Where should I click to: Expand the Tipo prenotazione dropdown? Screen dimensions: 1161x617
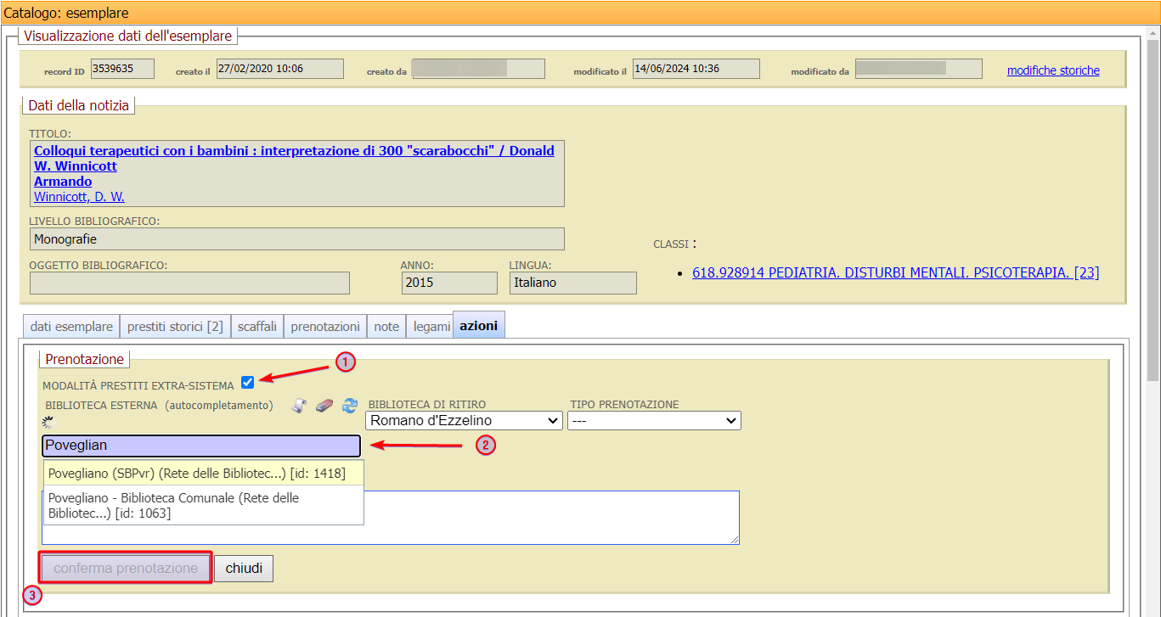[x=654, y=420]
